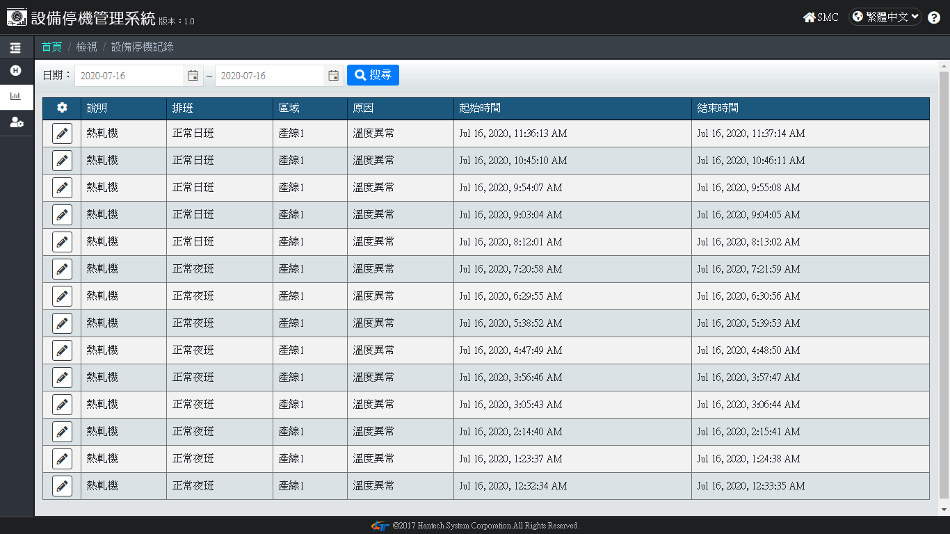Edit the 3:56:46 AM downtime record
Viewport: 950px width, 534px height.
pyautogui.click(x=62, y=378)
